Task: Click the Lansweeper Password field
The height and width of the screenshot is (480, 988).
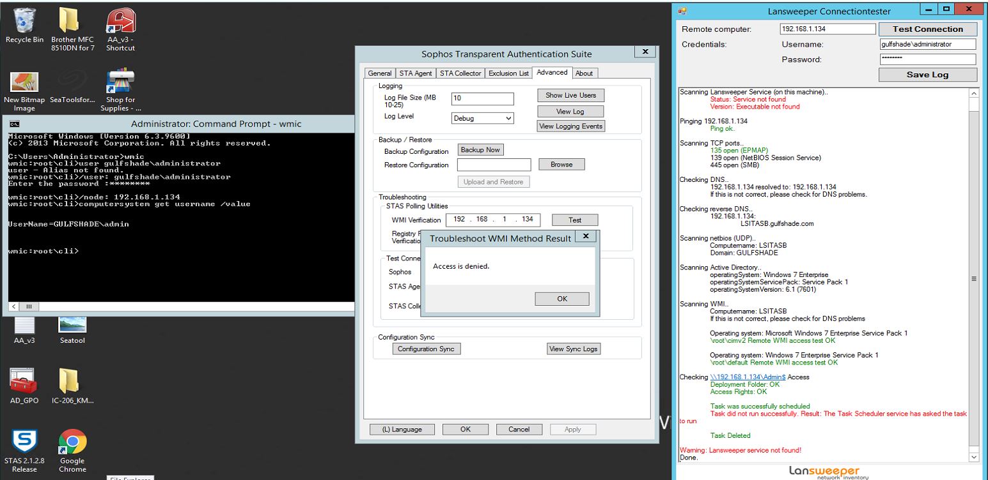Action: tap(928, 59)
